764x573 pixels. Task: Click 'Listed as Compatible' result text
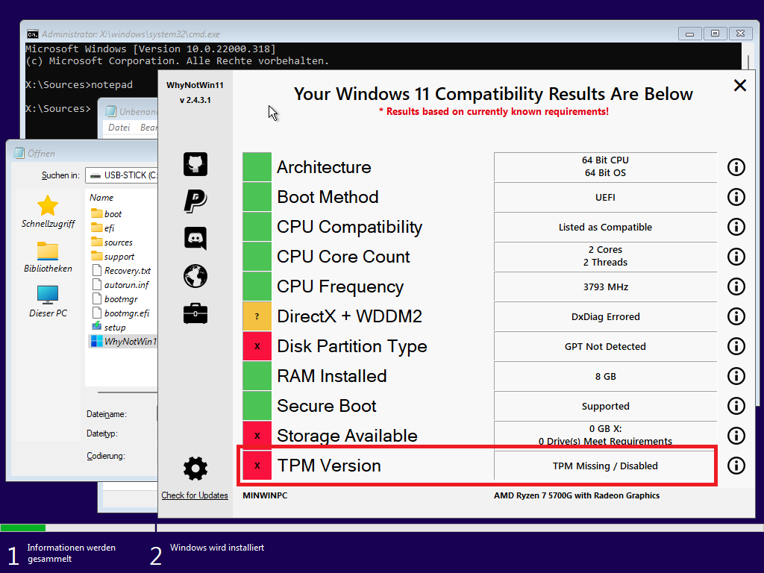(x=605, y=227)
